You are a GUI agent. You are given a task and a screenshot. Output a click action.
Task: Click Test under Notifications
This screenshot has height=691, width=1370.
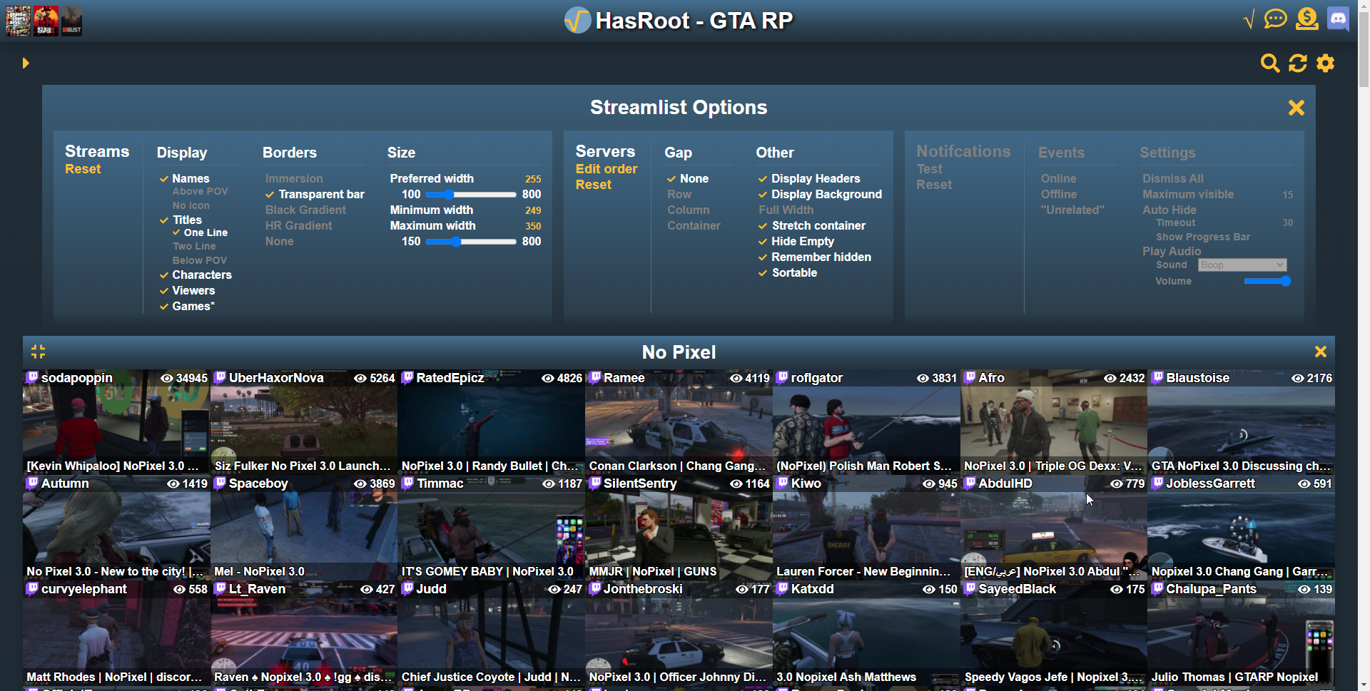click(x=930, y=170)
